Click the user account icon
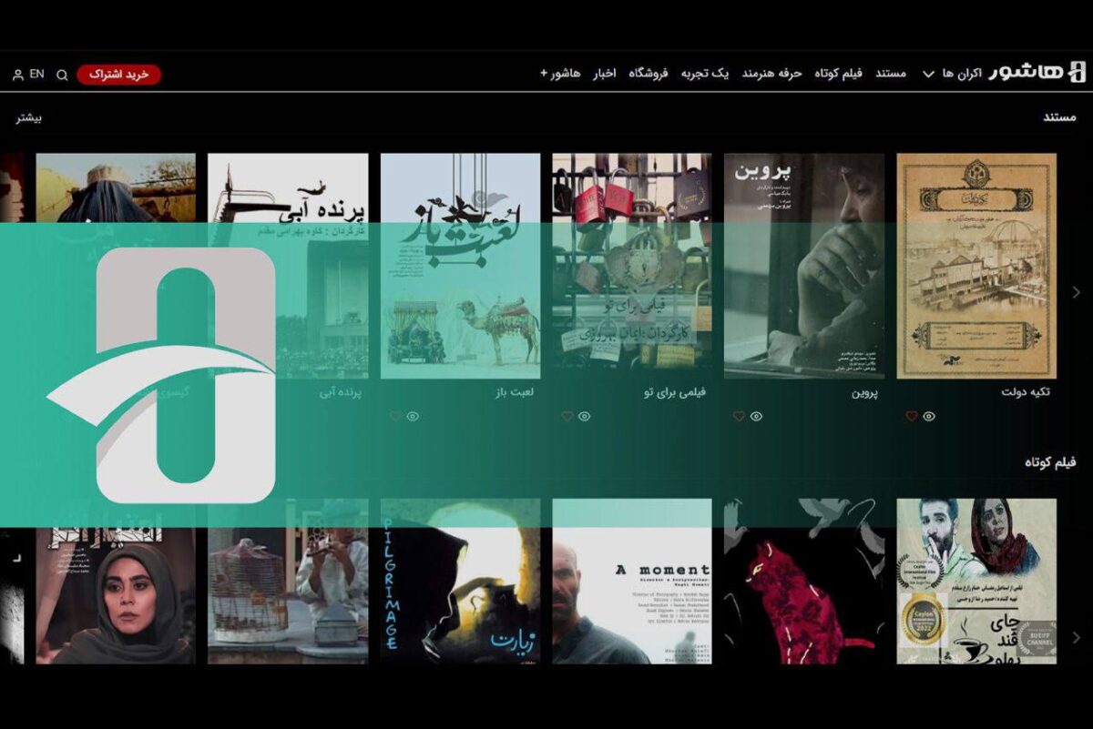The width and height of the screenshot is (1093, 729). [x=17, y=75]
